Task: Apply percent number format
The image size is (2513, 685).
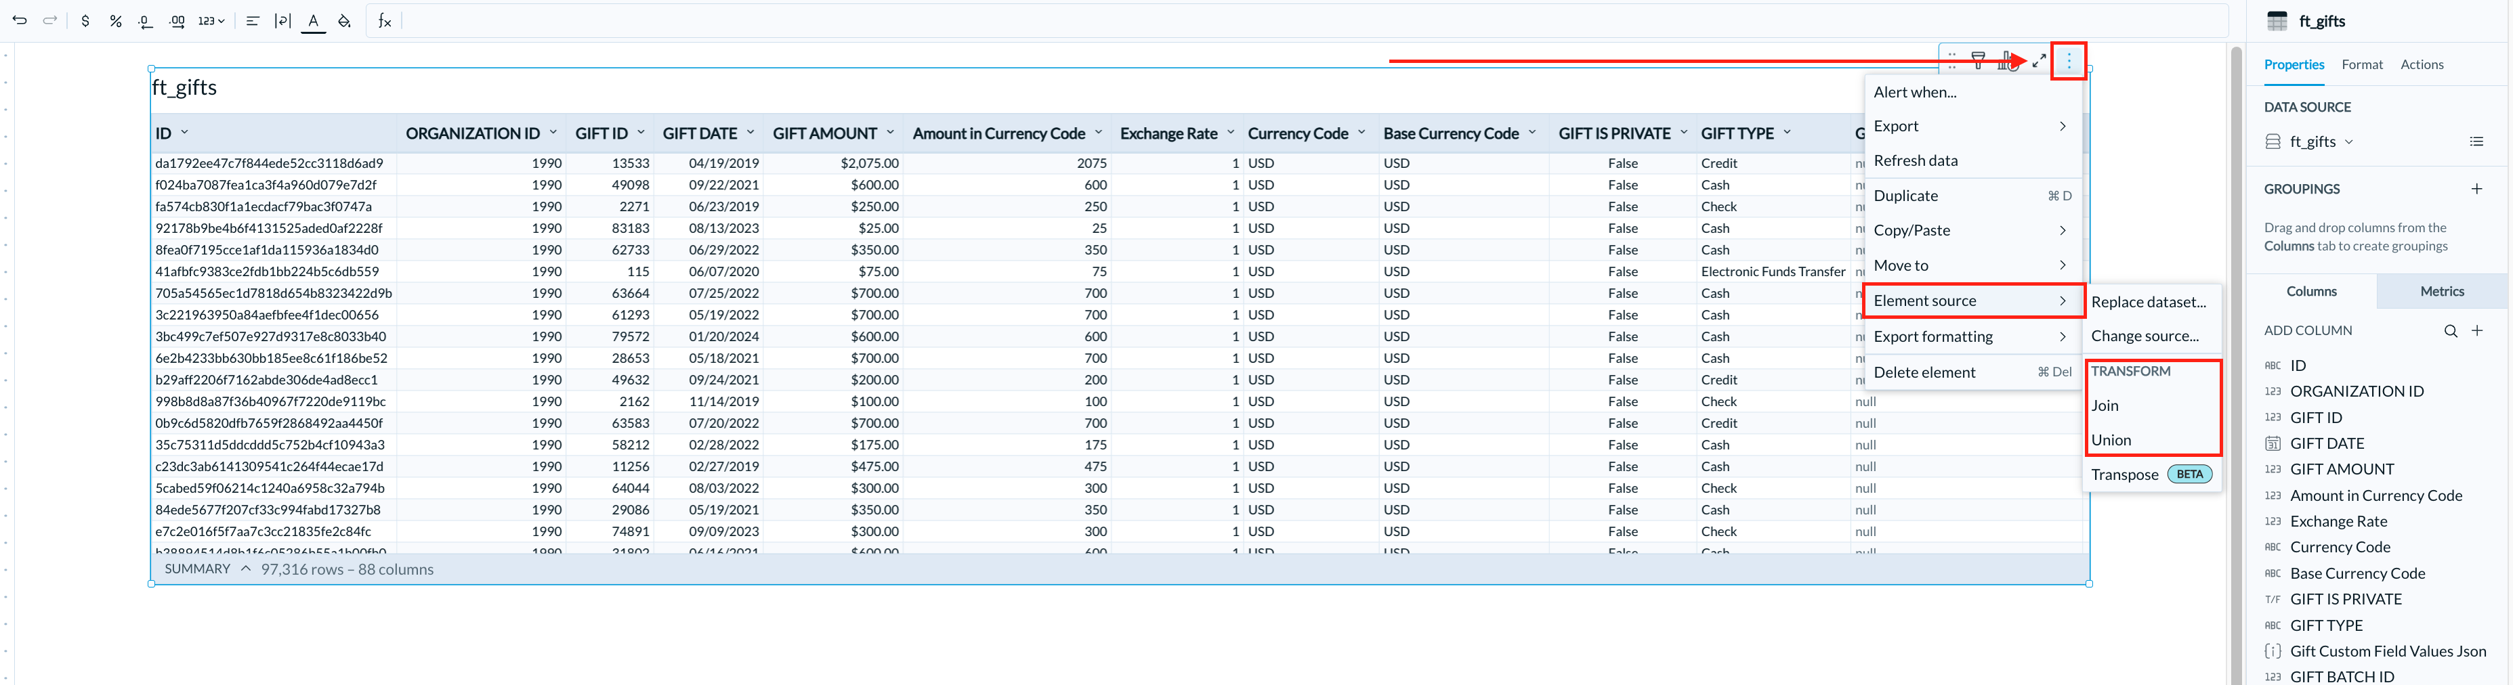Action: [x=115, y=20]
